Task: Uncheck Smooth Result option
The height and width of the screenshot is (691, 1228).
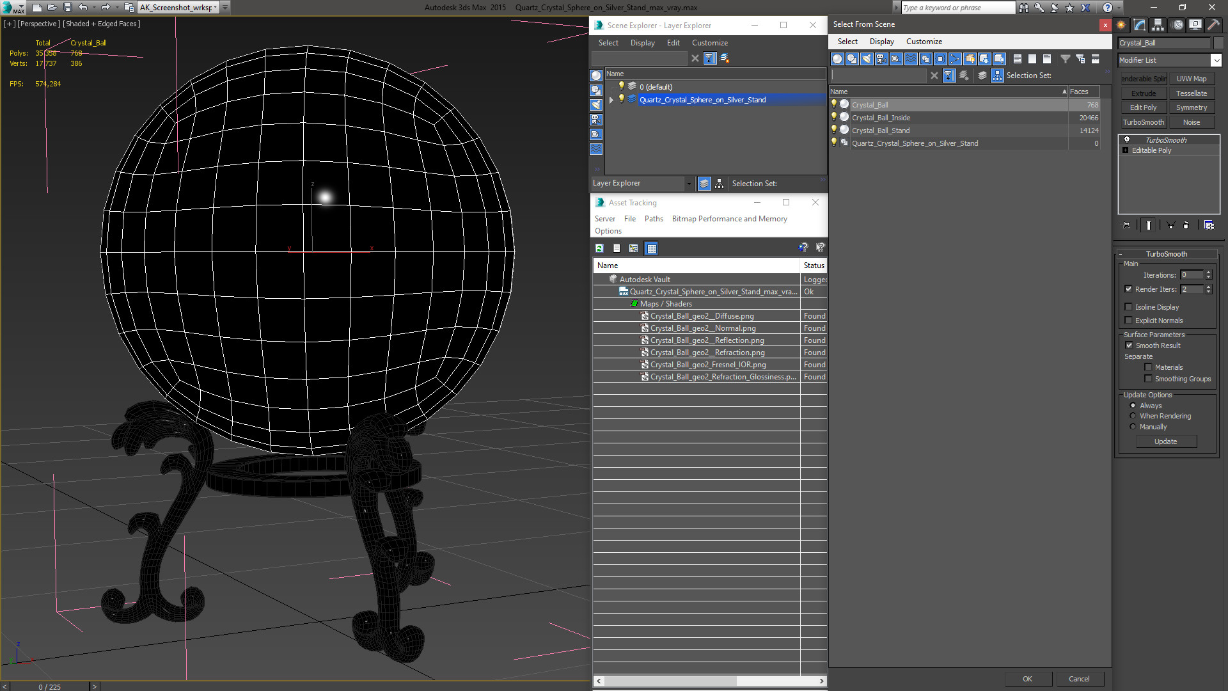Action: [1129, 345]
